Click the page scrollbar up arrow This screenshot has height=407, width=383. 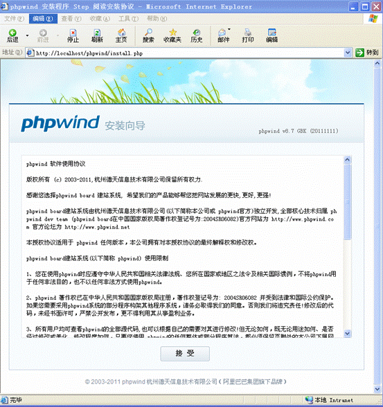[377, 64]
